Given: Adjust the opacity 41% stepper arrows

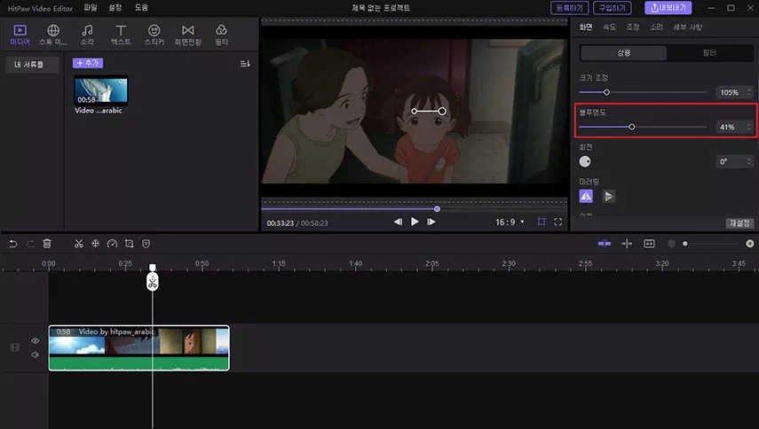Looking at the screenshot, I should [x=749, y=127].
